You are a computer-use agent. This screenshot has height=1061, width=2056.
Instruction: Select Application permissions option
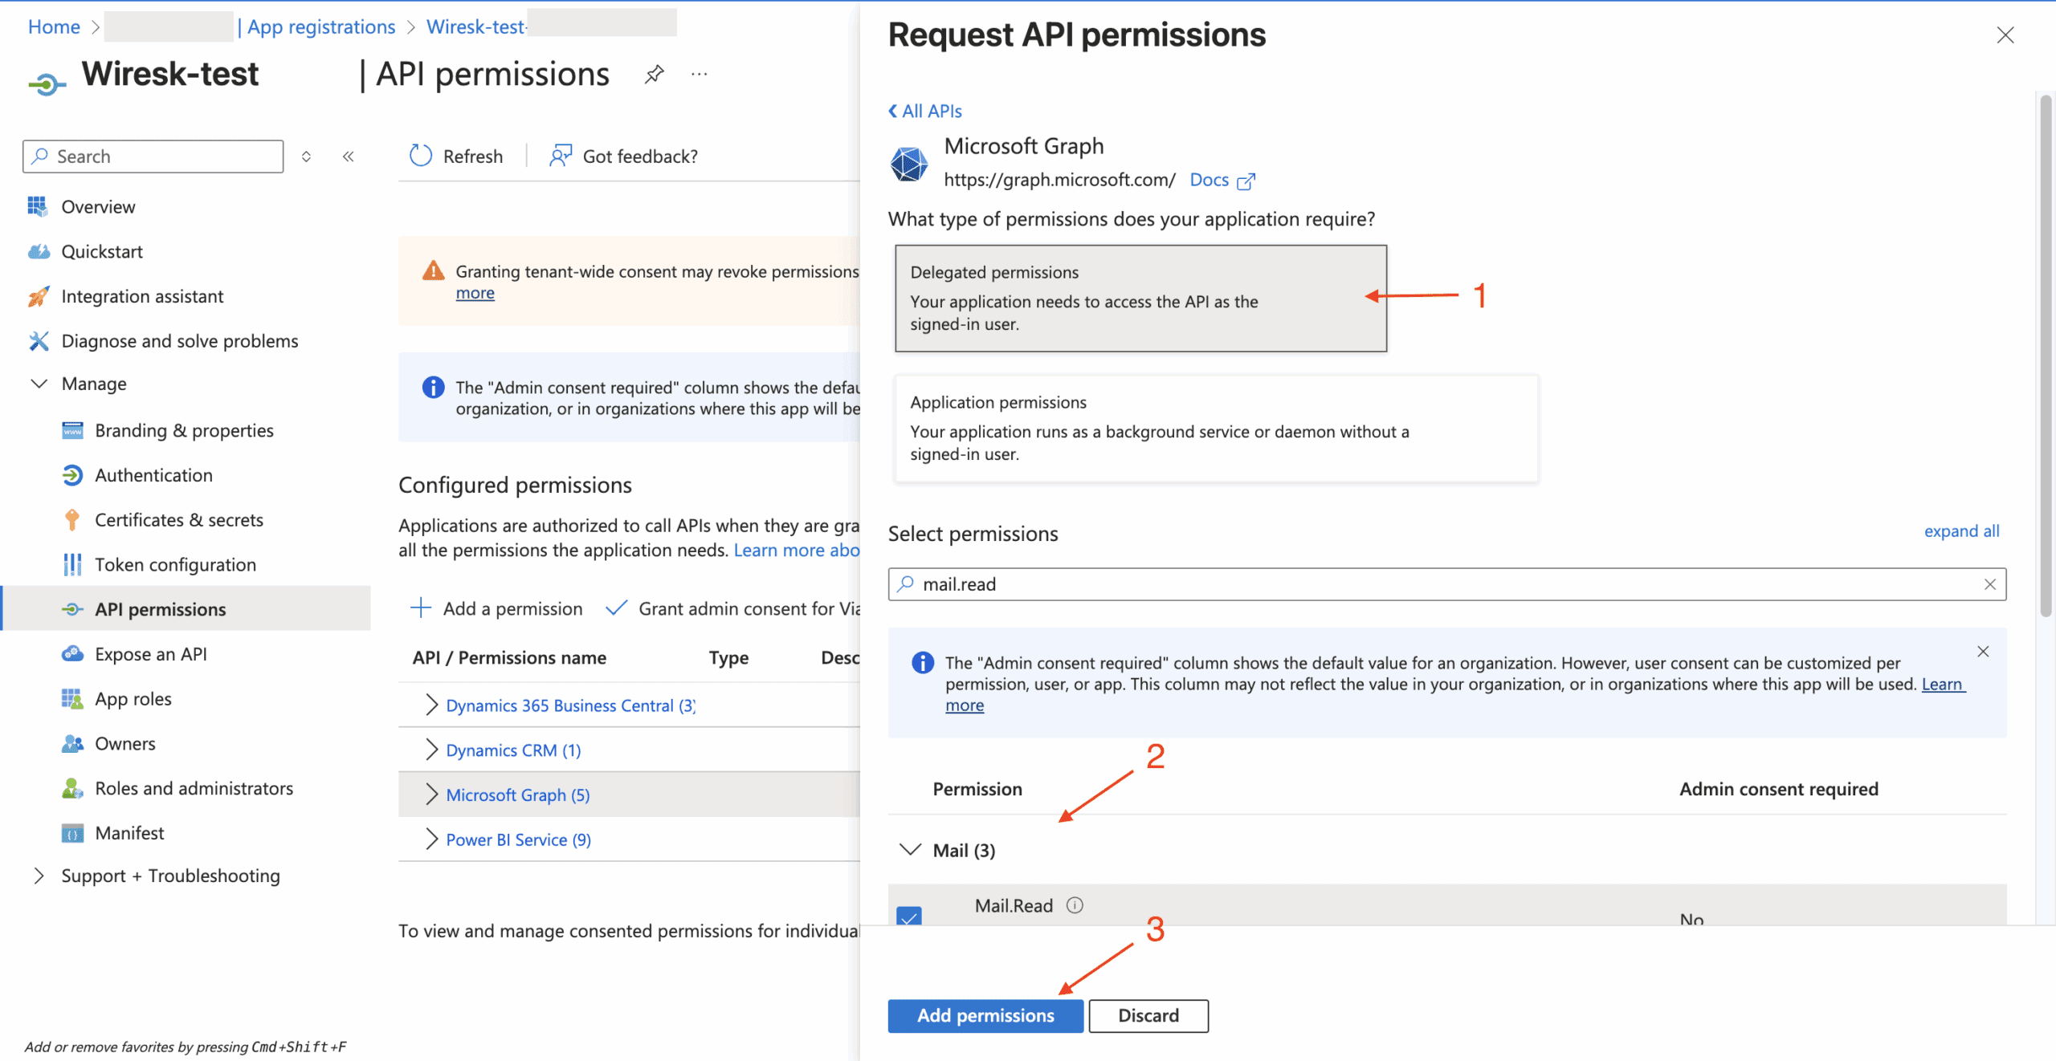(1216, 428)
